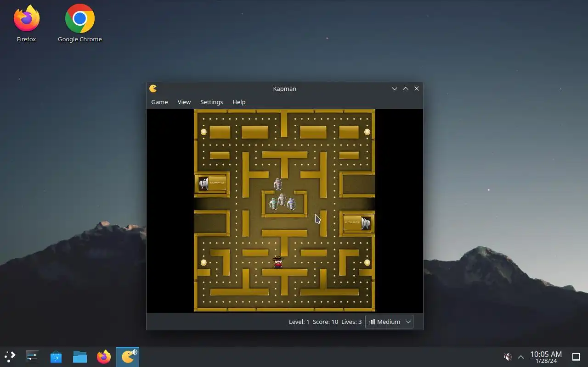Click the Score: 10 status text
Screen dimensions: 588x367
(x=325, y=322)
